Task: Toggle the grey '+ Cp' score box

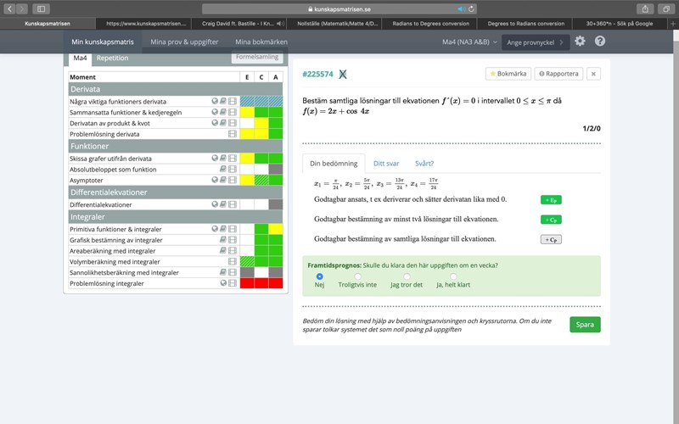Action: coord(551,239)
